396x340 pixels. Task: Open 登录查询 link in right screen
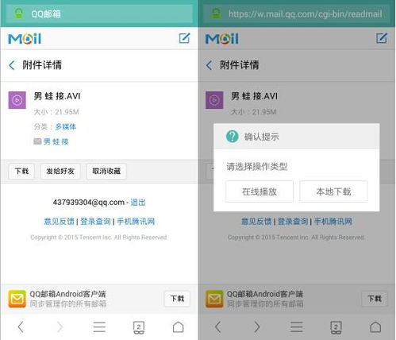point(293,222)
